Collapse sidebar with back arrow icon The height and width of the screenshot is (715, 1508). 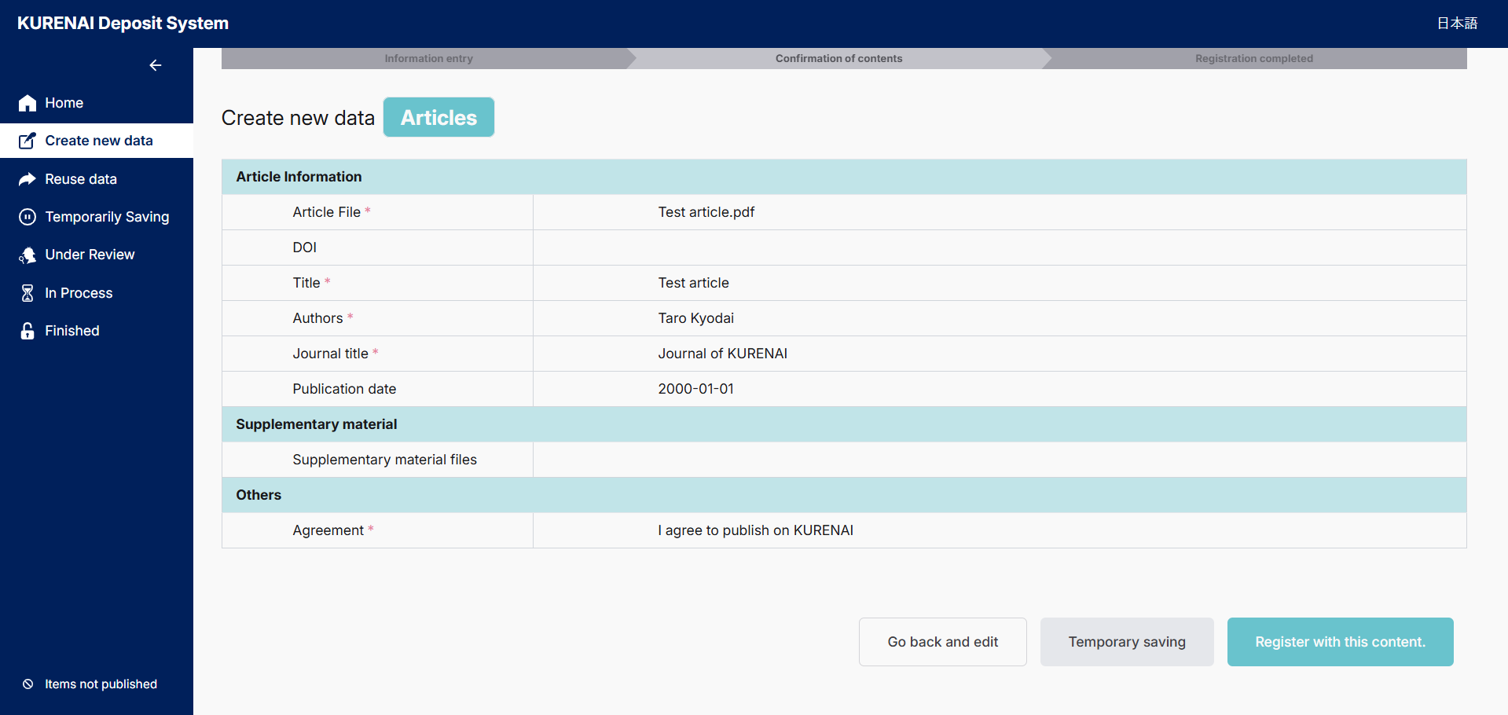(x=156, y=65)
